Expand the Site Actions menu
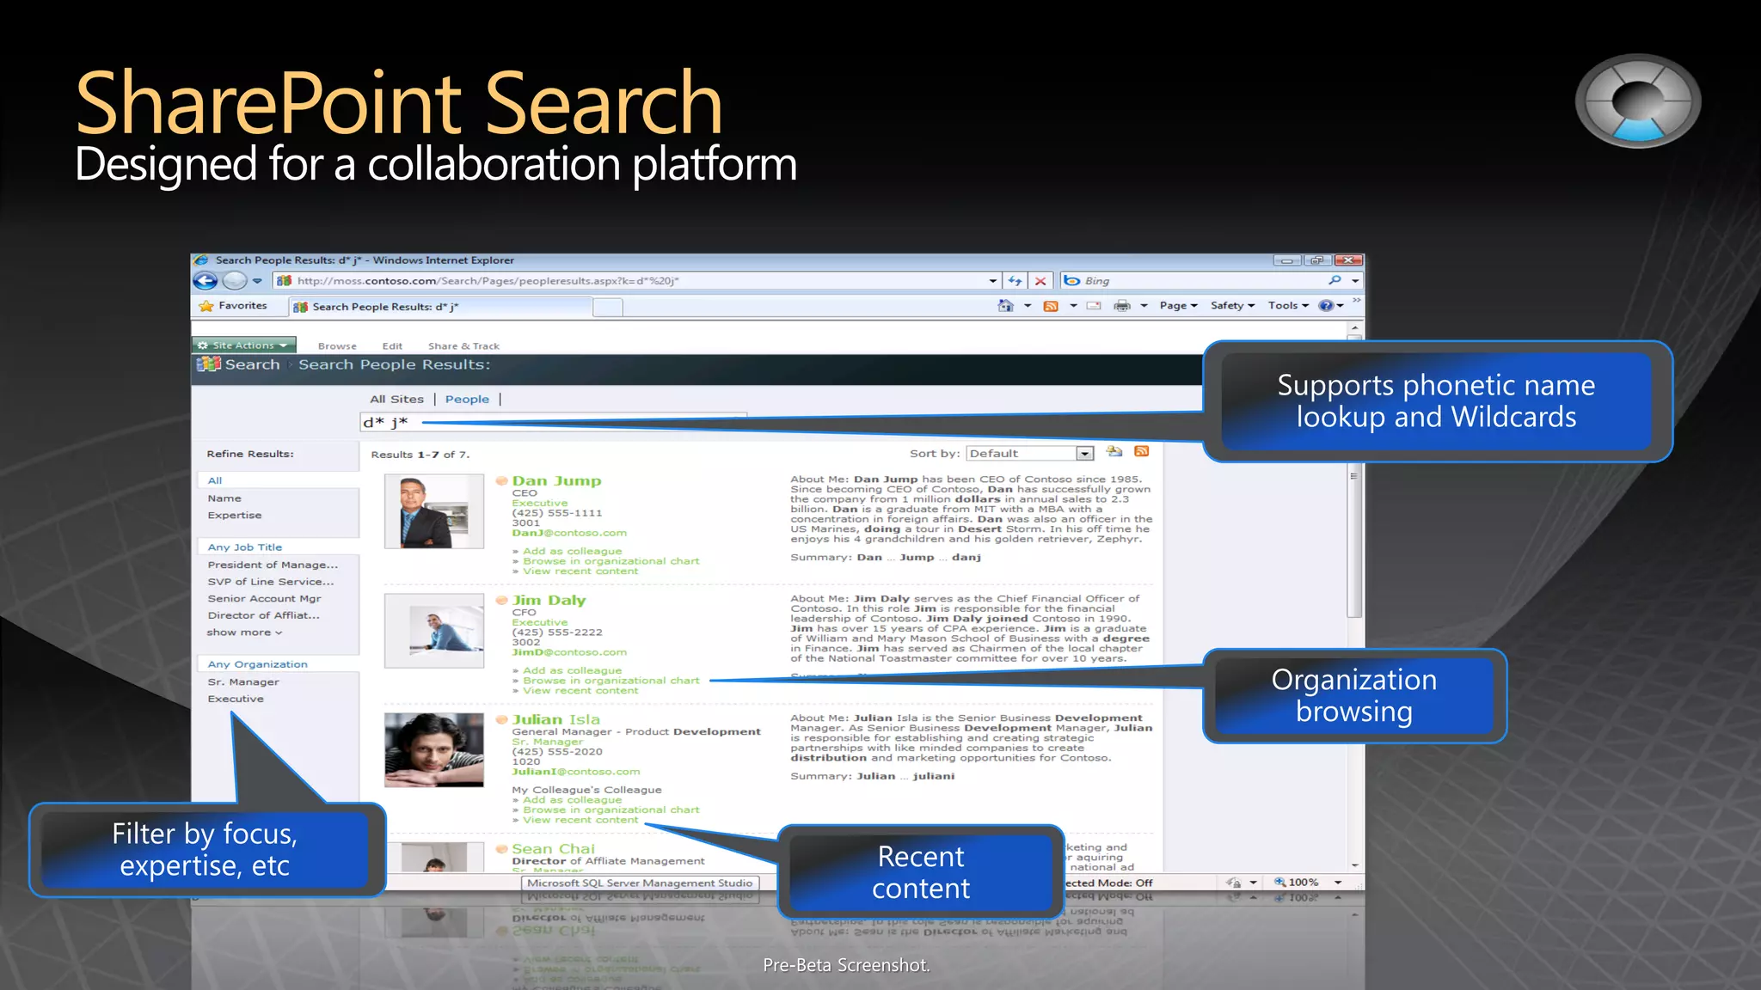The image size is (1761, 990). pos(244,345)
